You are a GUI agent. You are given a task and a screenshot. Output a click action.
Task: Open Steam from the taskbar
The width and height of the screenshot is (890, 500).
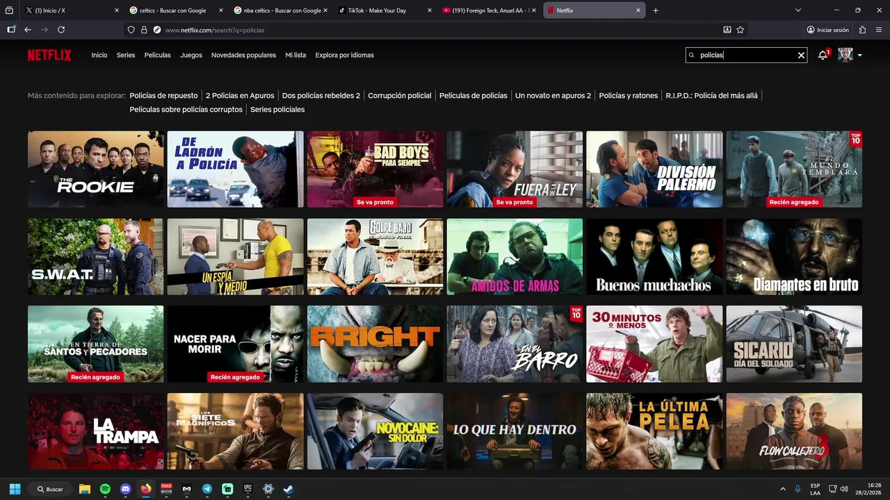(x=289, y=489)
